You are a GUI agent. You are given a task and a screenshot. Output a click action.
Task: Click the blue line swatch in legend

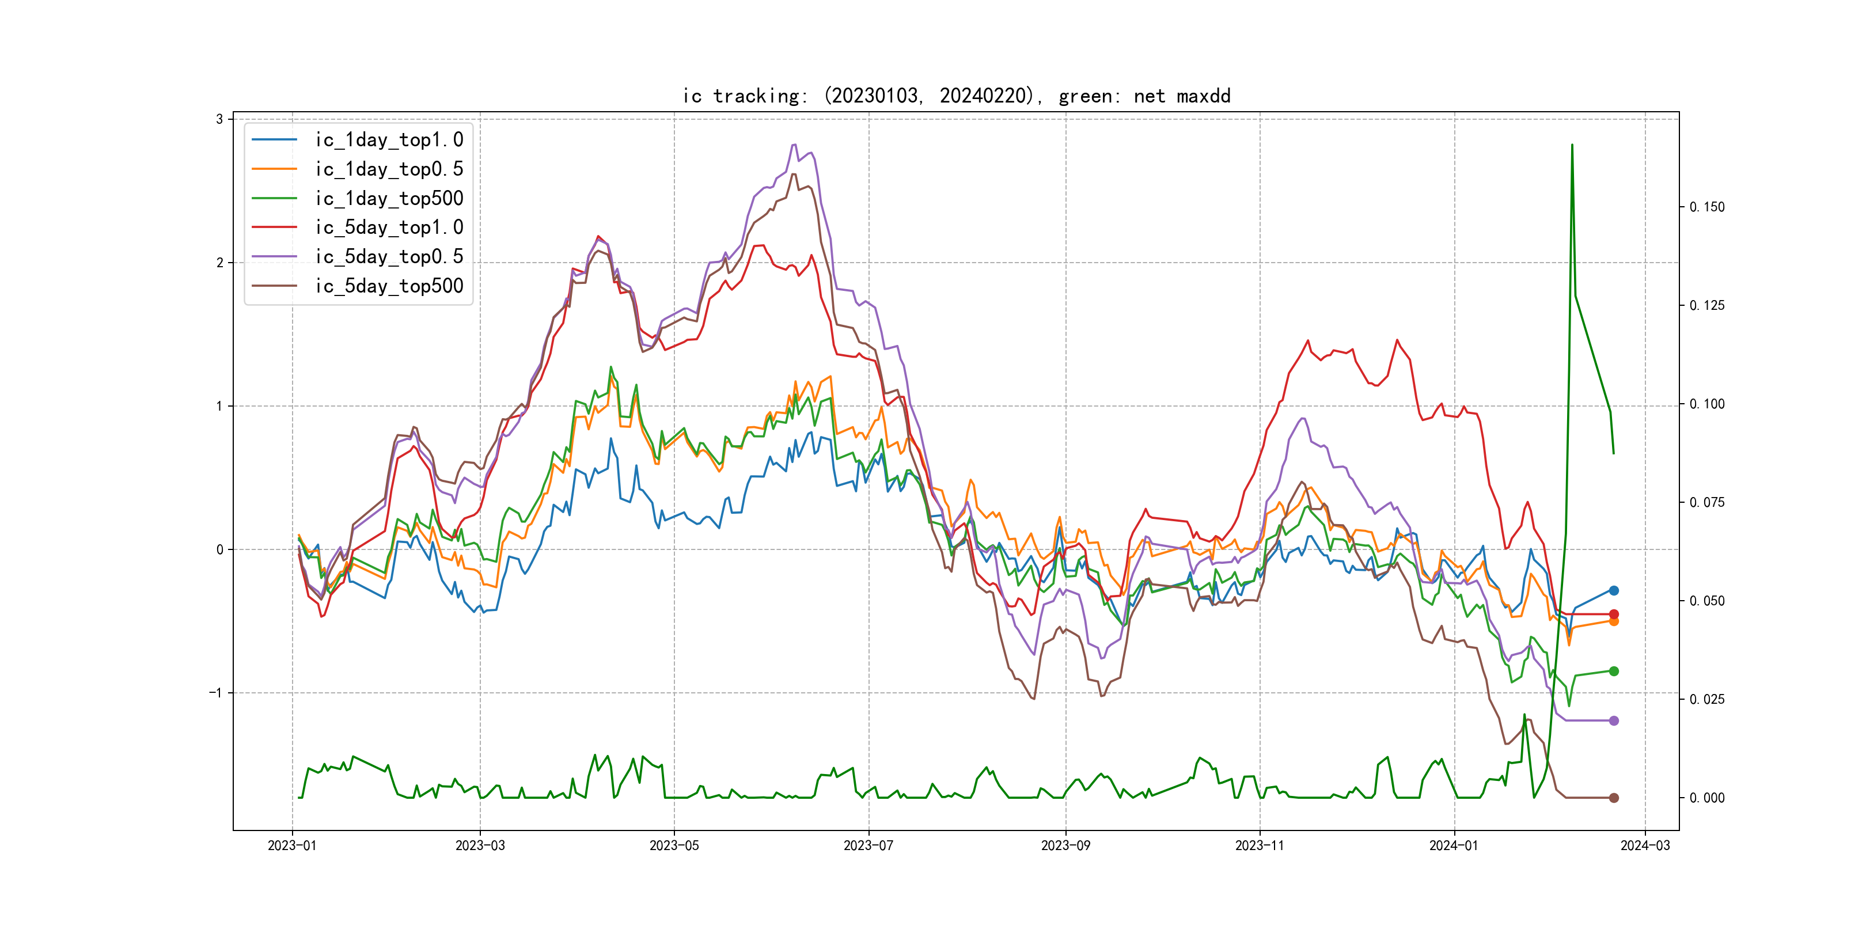point(275,140)
